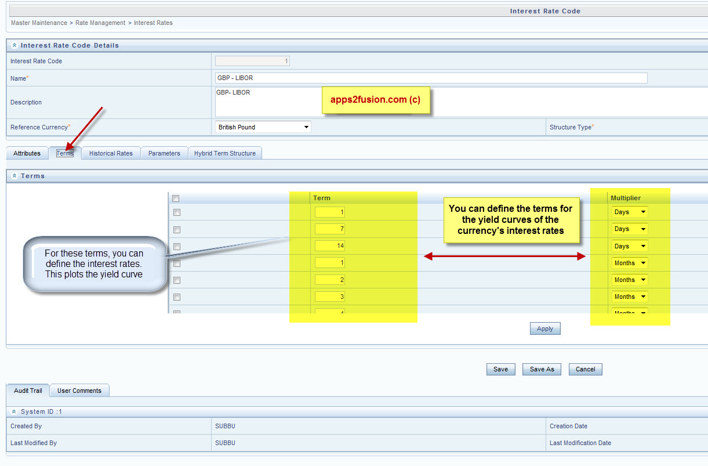708x466 pixels.
Task: Collapse the System ID :1 section
Action: [14, 411]
